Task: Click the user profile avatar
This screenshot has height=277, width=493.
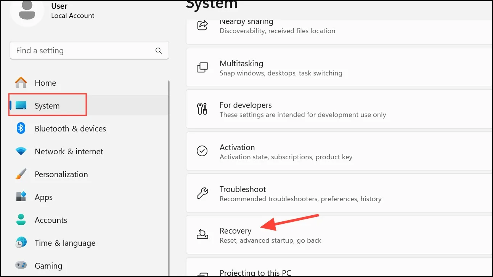Action: 27,11
